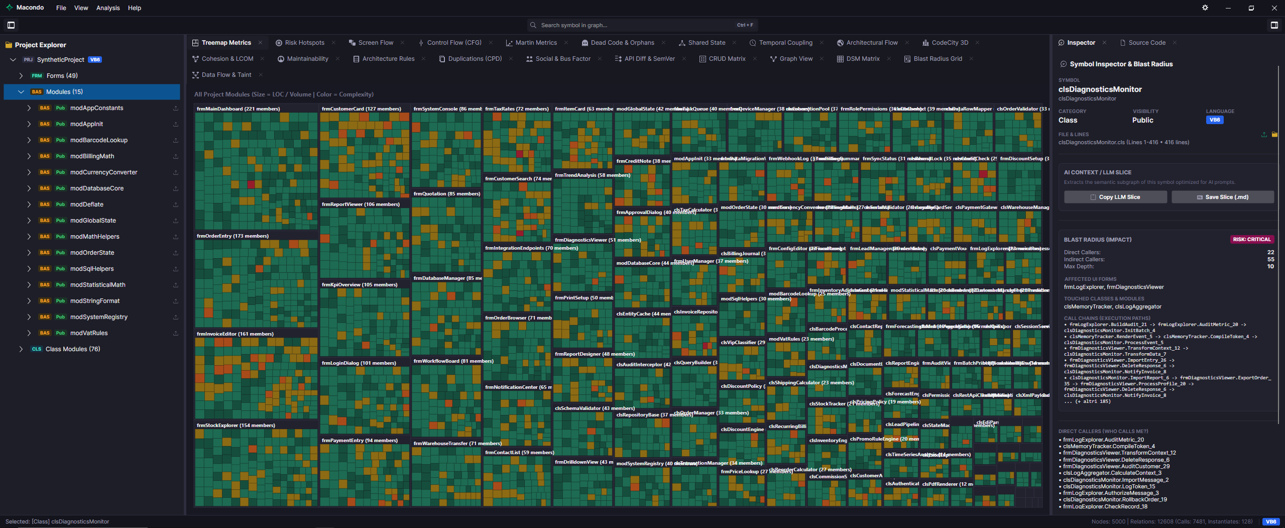Collapse the Modules (15) node
This screenshot has height=528, width=1285.
tap(21, 92)
